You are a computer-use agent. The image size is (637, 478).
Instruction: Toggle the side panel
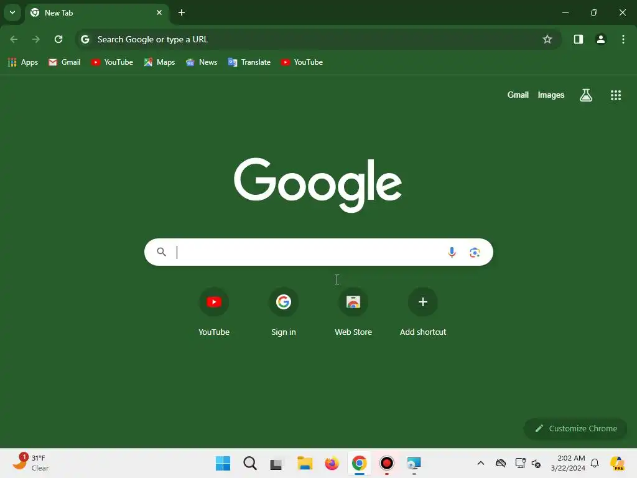click(x=578, y=39)
